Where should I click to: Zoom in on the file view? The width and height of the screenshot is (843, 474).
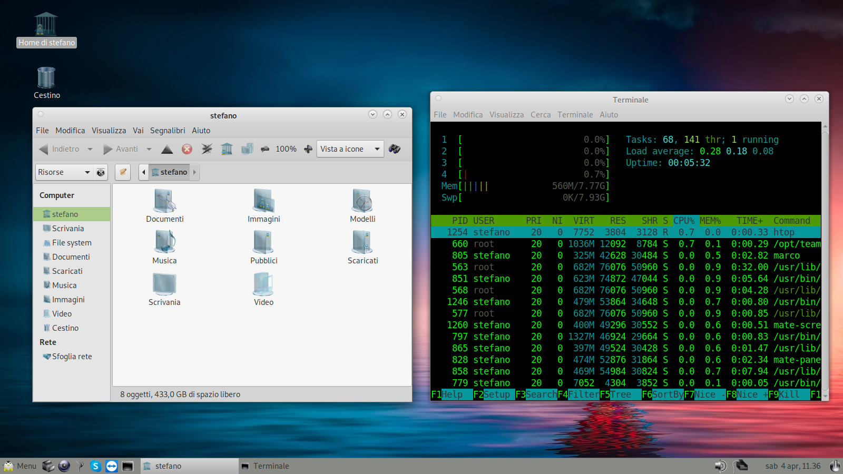(308, 150)
